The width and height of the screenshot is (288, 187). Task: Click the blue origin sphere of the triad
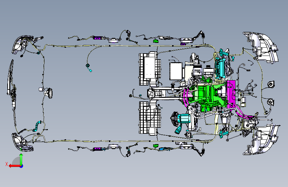click(22, 166)
